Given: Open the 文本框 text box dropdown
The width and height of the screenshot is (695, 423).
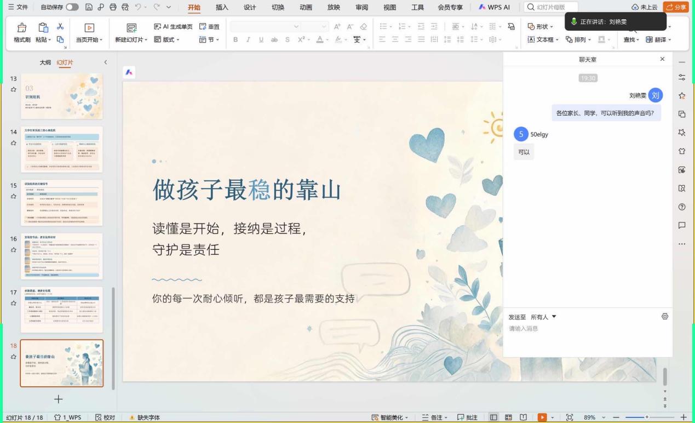Looking at the screenshot, I should (543, 39).
